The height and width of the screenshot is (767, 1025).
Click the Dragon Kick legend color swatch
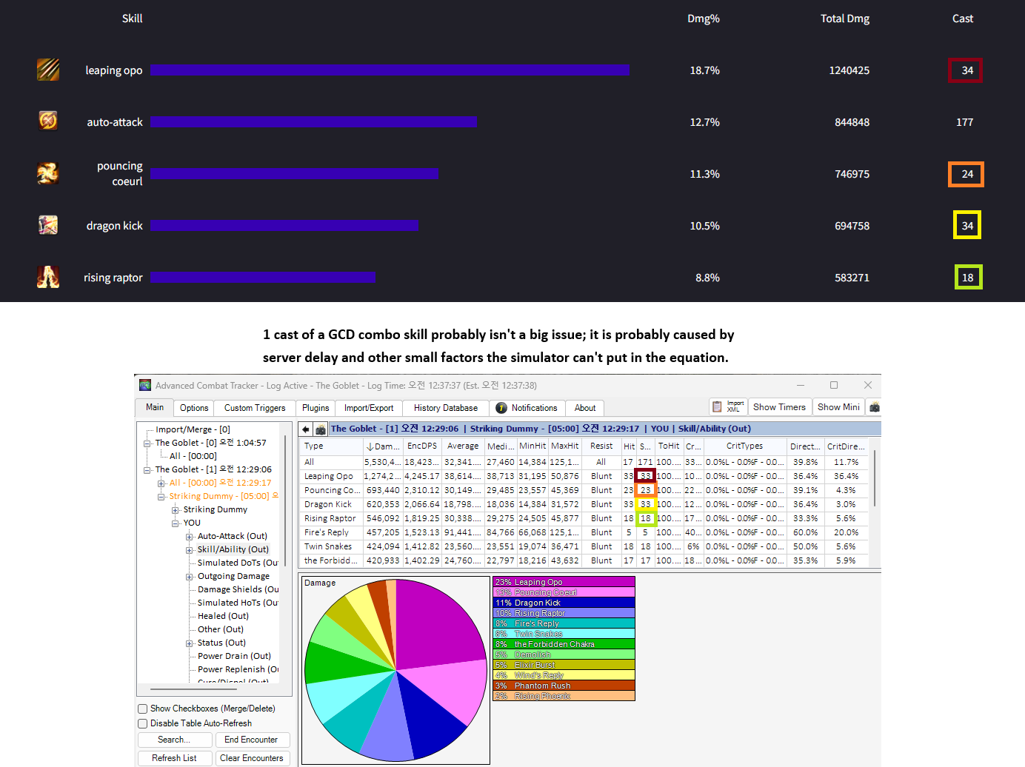tap(564, 603)
